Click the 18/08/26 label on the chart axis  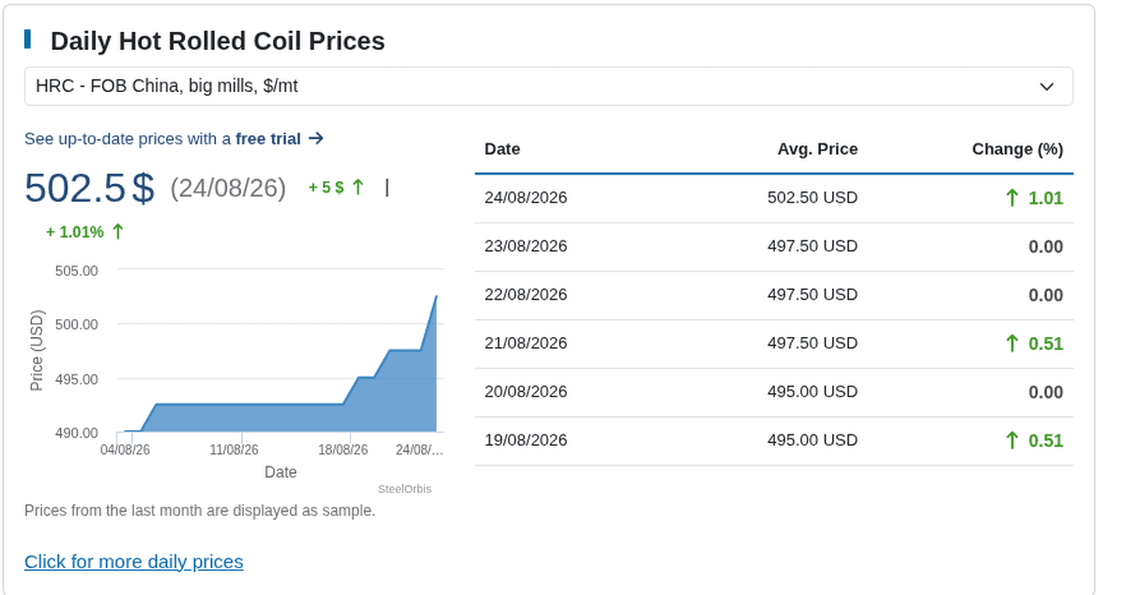pyautogui.click(x=342, y=450)
